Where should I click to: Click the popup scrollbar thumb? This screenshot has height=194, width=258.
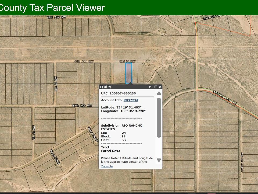click(159, 118)
